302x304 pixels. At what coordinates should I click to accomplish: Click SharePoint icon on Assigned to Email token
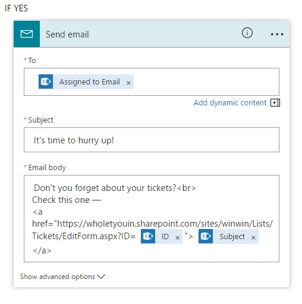tap(46, 82)
